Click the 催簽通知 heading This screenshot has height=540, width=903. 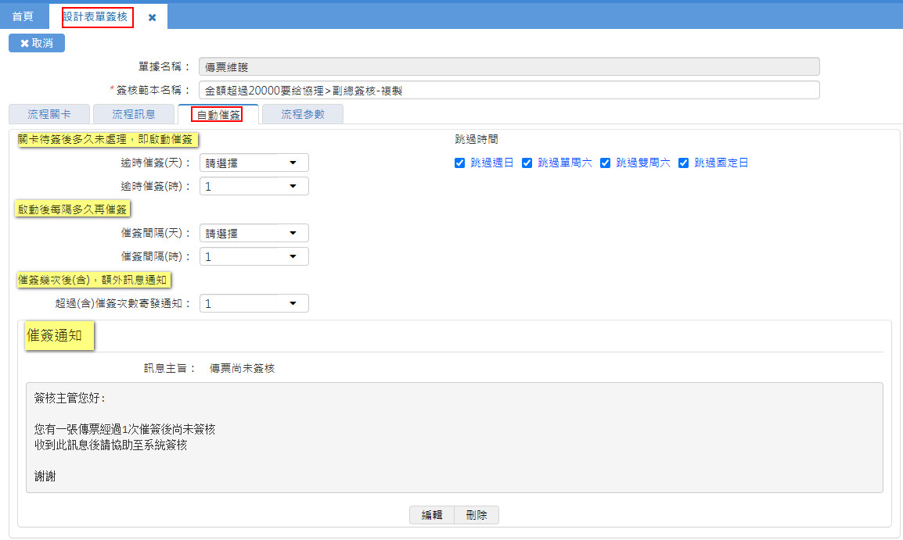point(55,335)
